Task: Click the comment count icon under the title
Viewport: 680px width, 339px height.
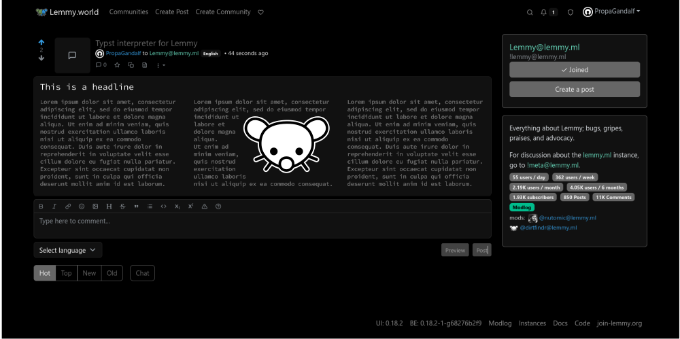Action: point(101,65)
